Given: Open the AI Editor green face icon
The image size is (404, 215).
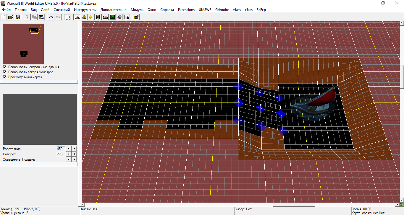Looking at the screenshot, I should tap(112, 17).
